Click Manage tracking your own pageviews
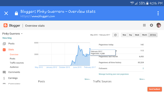This screenshot has height=92, width=164. click(114, 74)
